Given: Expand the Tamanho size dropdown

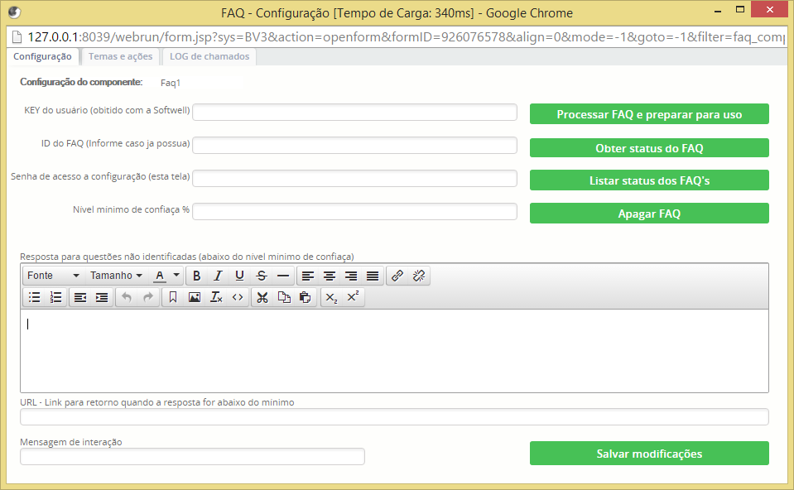Looking at the screenshot, I should tap(116, 276).
